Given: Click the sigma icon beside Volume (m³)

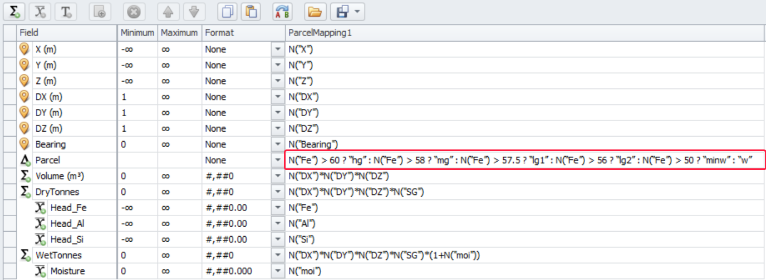Looking at the screenshot, I should [x=25, y=176].
